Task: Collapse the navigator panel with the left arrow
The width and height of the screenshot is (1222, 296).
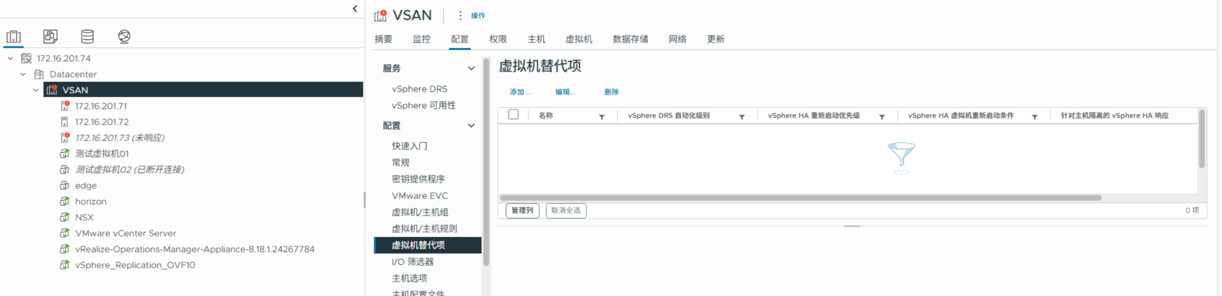Action: click(x=355, y=9)
